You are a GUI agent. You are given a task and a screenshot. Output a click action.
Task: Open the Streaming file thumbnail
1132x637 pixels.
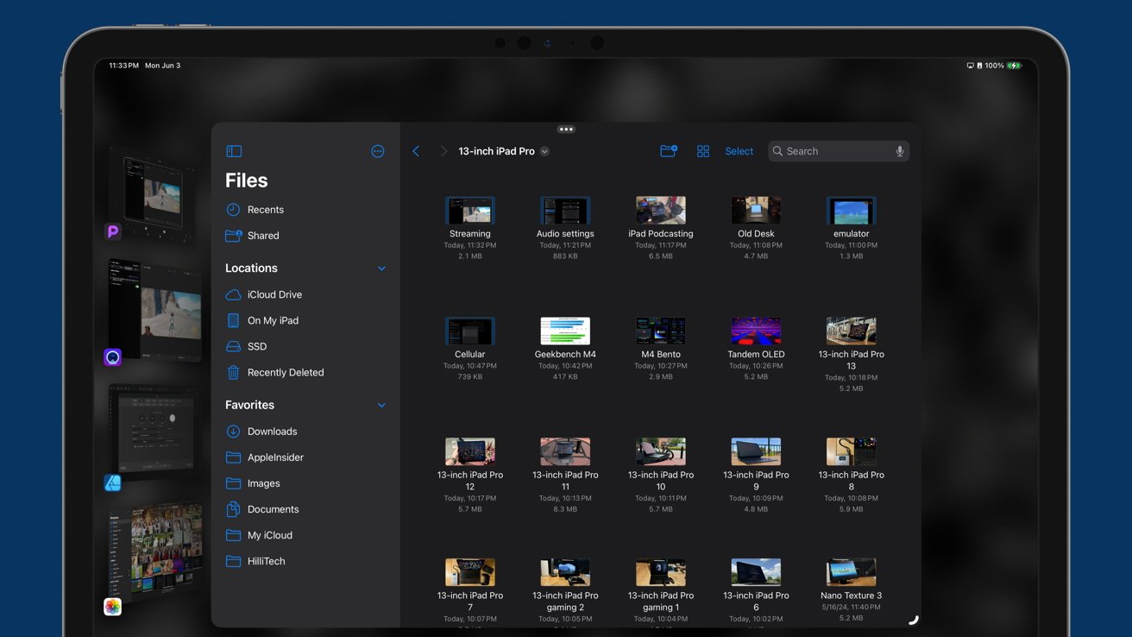(470, 210)
